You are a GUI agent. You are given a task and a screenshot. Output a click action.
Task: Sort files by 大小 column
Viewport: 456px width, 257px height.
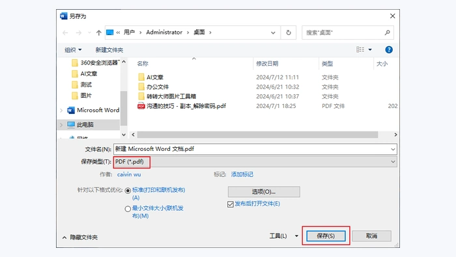[382, 64]
